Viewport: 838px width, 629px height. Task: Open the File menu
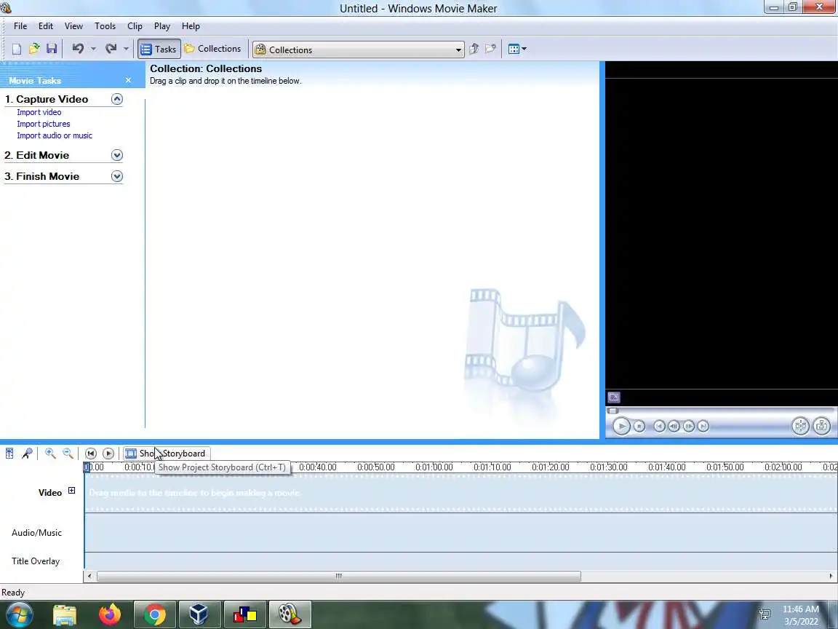click(20, 26)
